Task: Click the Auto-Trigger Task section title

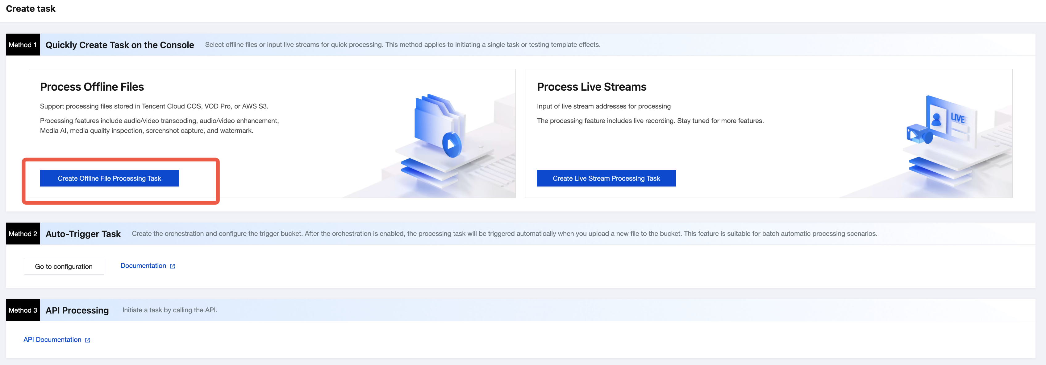Action: click(83, 234)
